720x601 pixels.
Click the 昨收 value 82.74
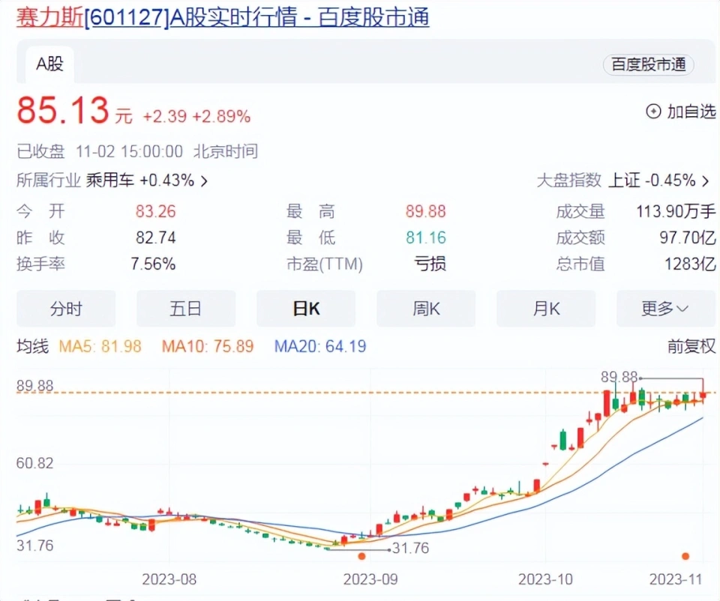coord(156,238)
